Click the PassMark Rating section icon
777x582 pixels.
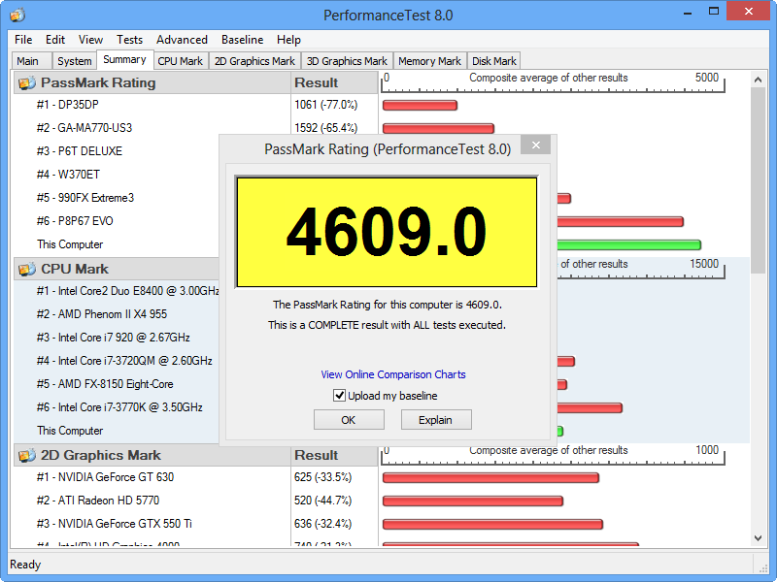point(27,82)
